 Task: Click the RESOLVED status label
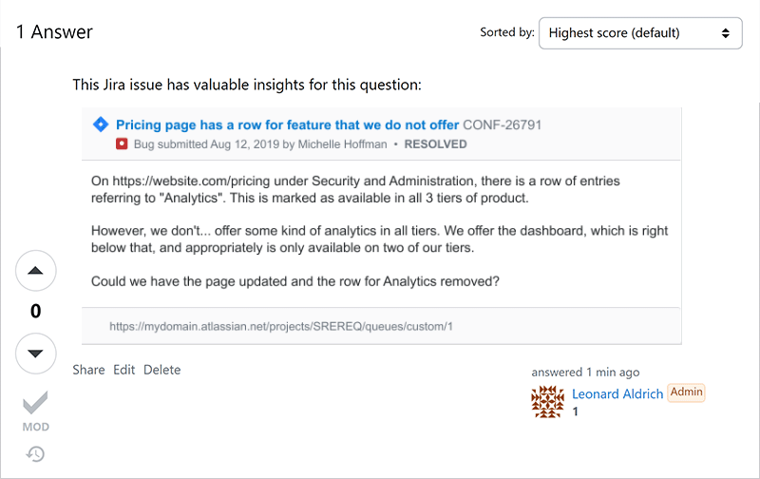pos(435,144)
